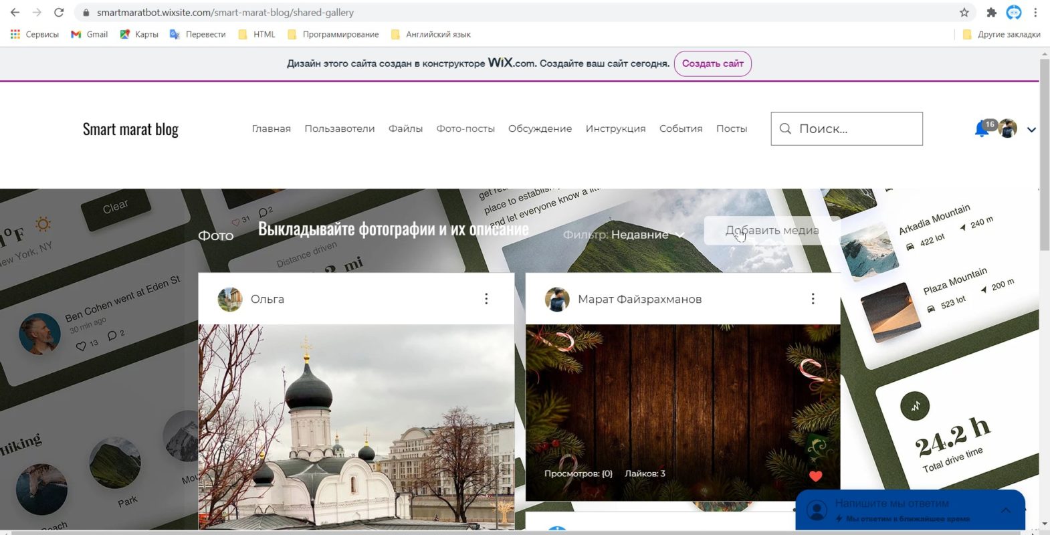1050x535 pixels.
Task: Click Ольга's avatar on her post
Action: click(230, 299)
